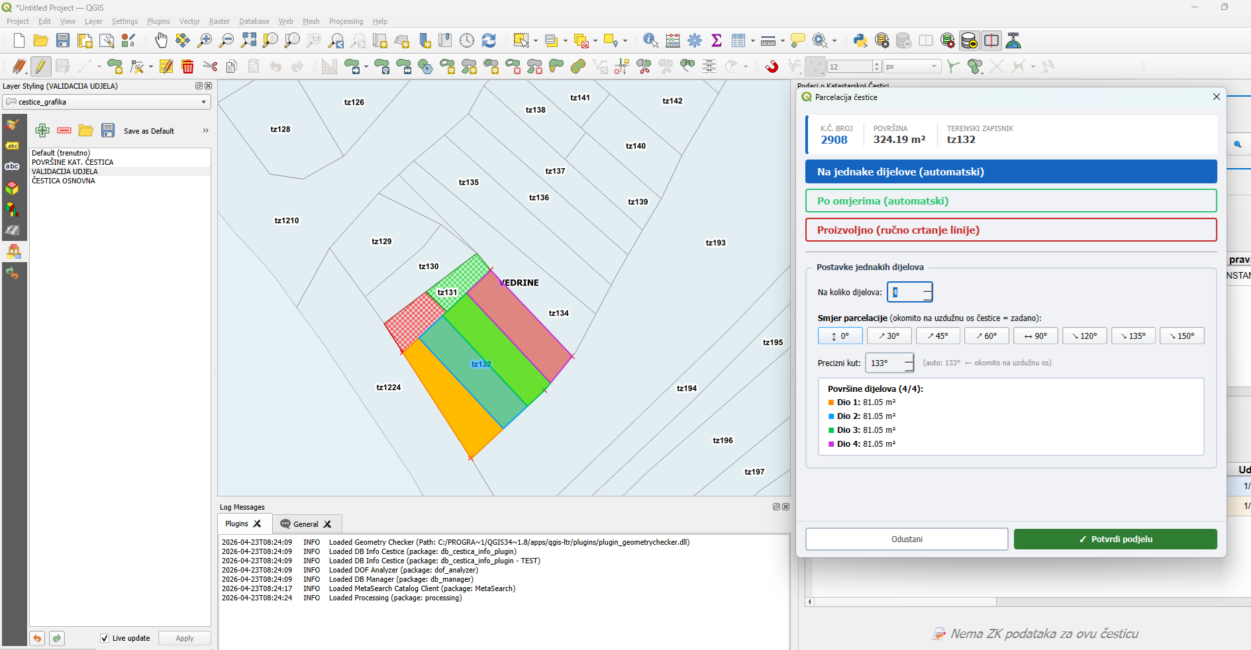
Task: Click Zoom Full extent icon
Action: (x=248, y=41)
